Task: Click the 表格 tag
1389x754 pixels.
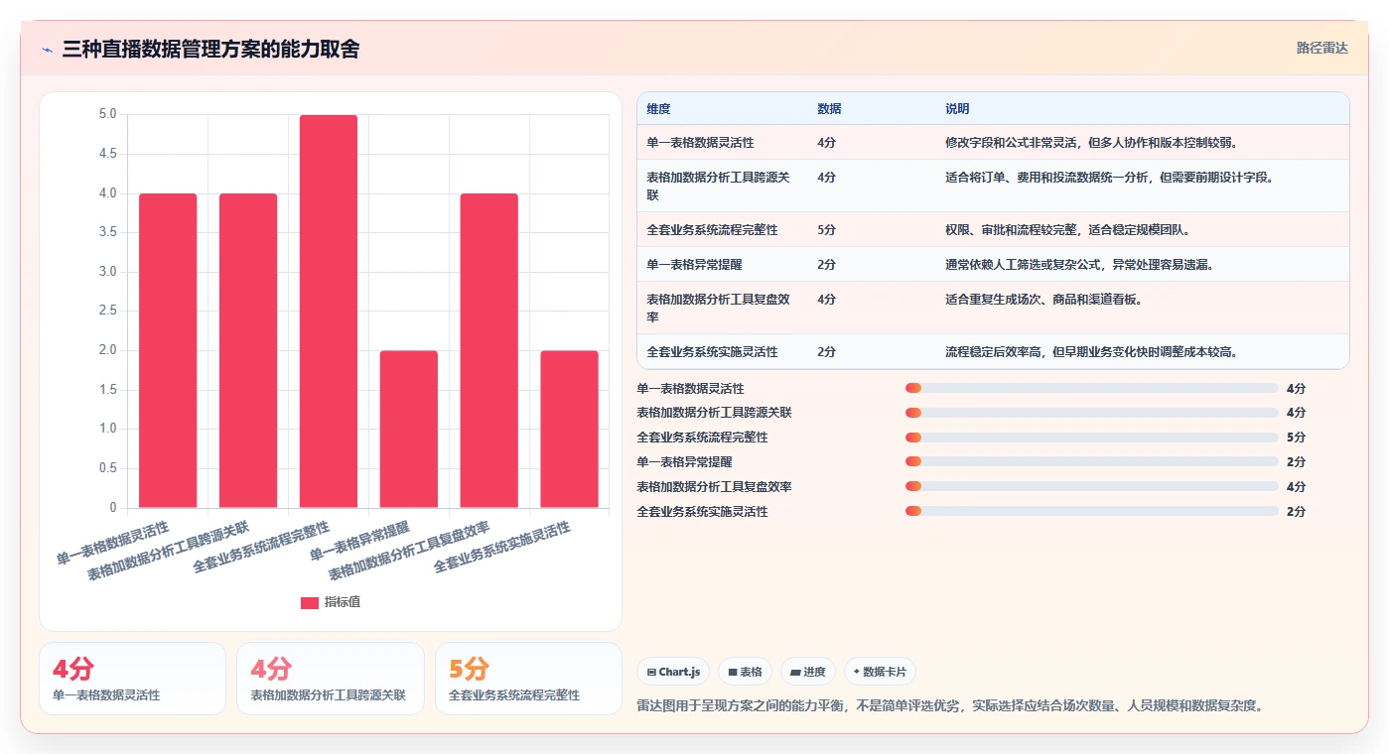Action: [745, 672]
